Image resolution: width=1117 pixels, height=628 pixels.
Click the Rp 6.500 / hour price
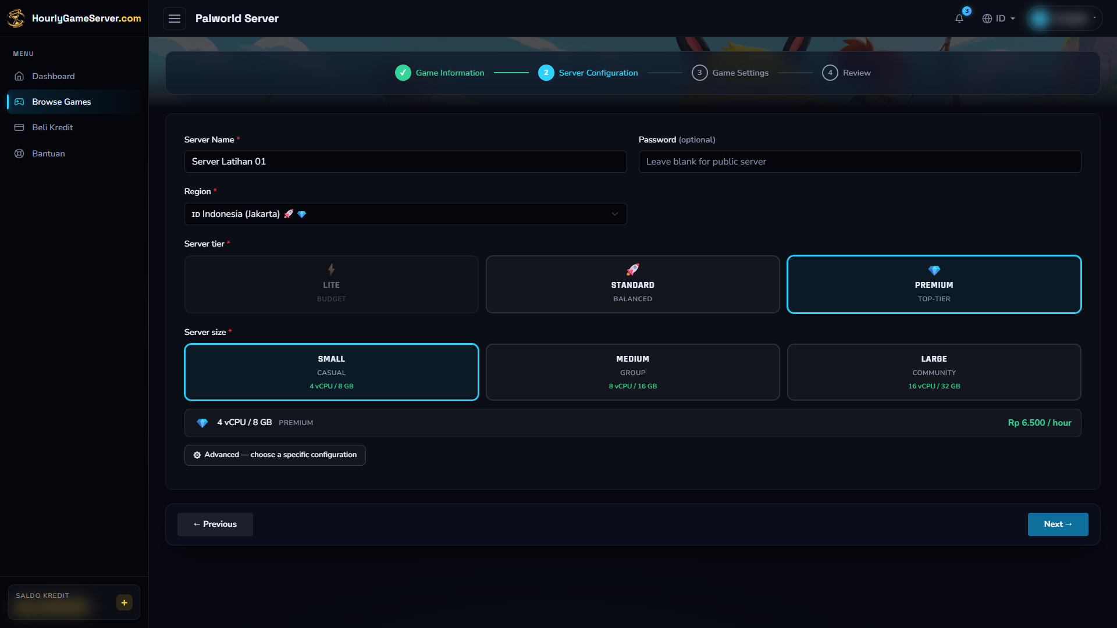1040,423
